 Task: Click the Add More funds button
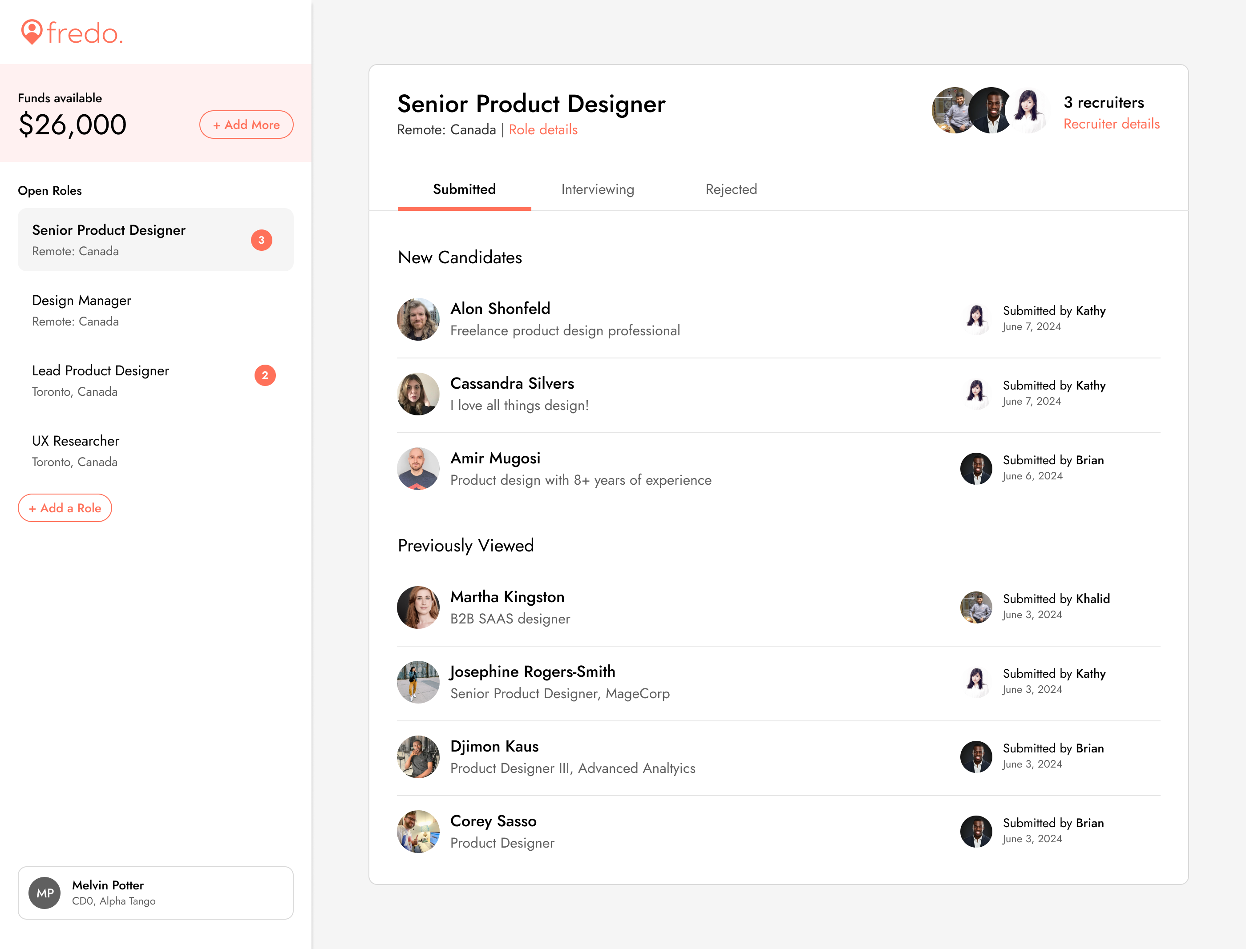[246, 125]
